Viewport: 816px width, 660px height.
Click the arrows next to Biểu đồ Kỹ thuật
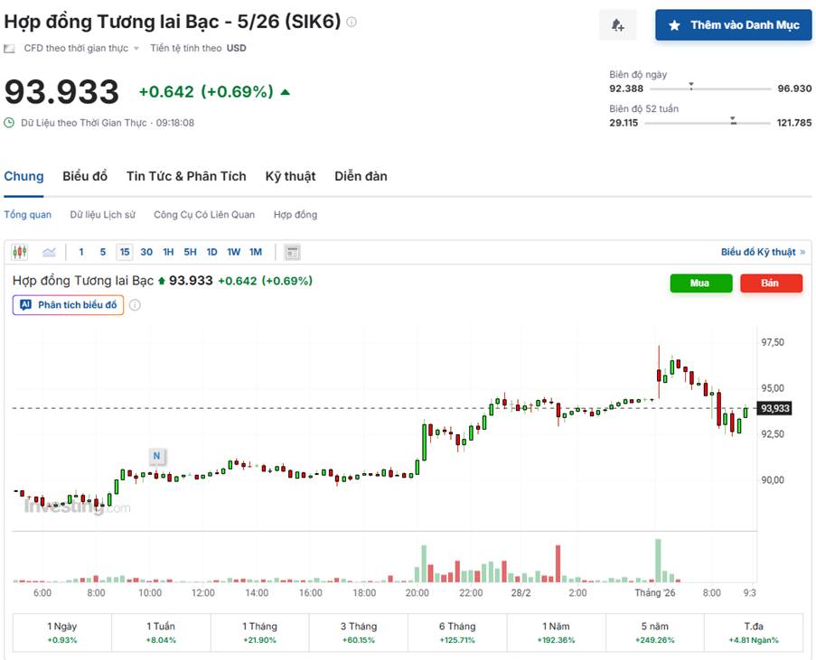[802, 252]
